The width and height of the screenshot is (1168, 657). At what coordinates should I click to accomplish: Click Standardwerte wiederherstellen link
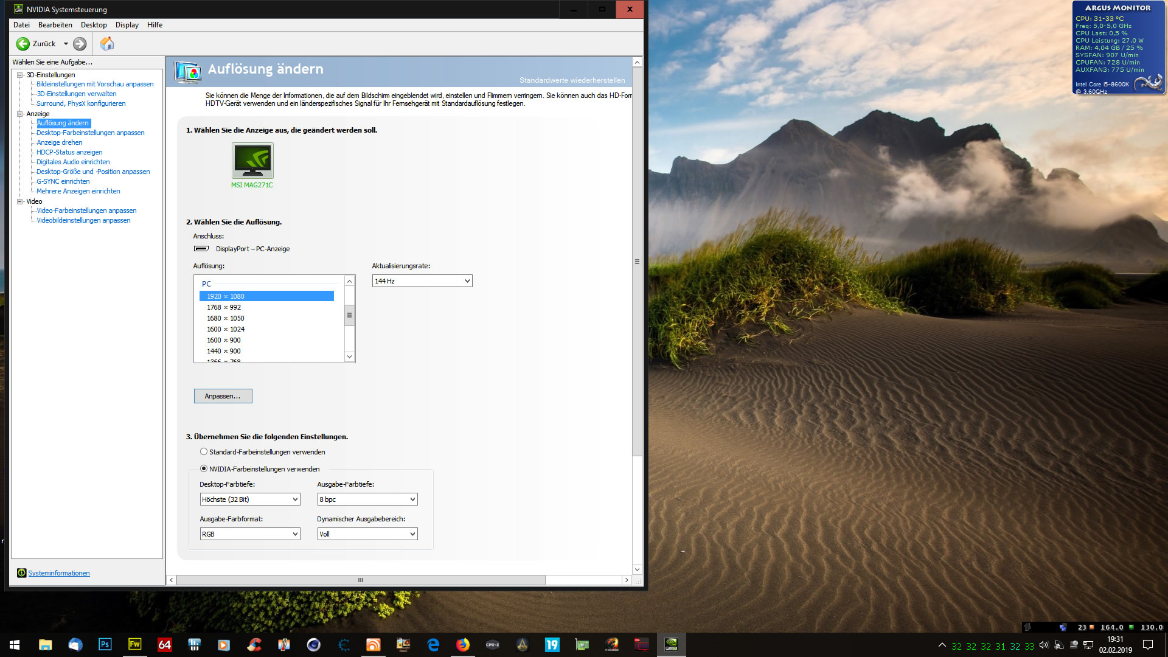pos(572,80)
